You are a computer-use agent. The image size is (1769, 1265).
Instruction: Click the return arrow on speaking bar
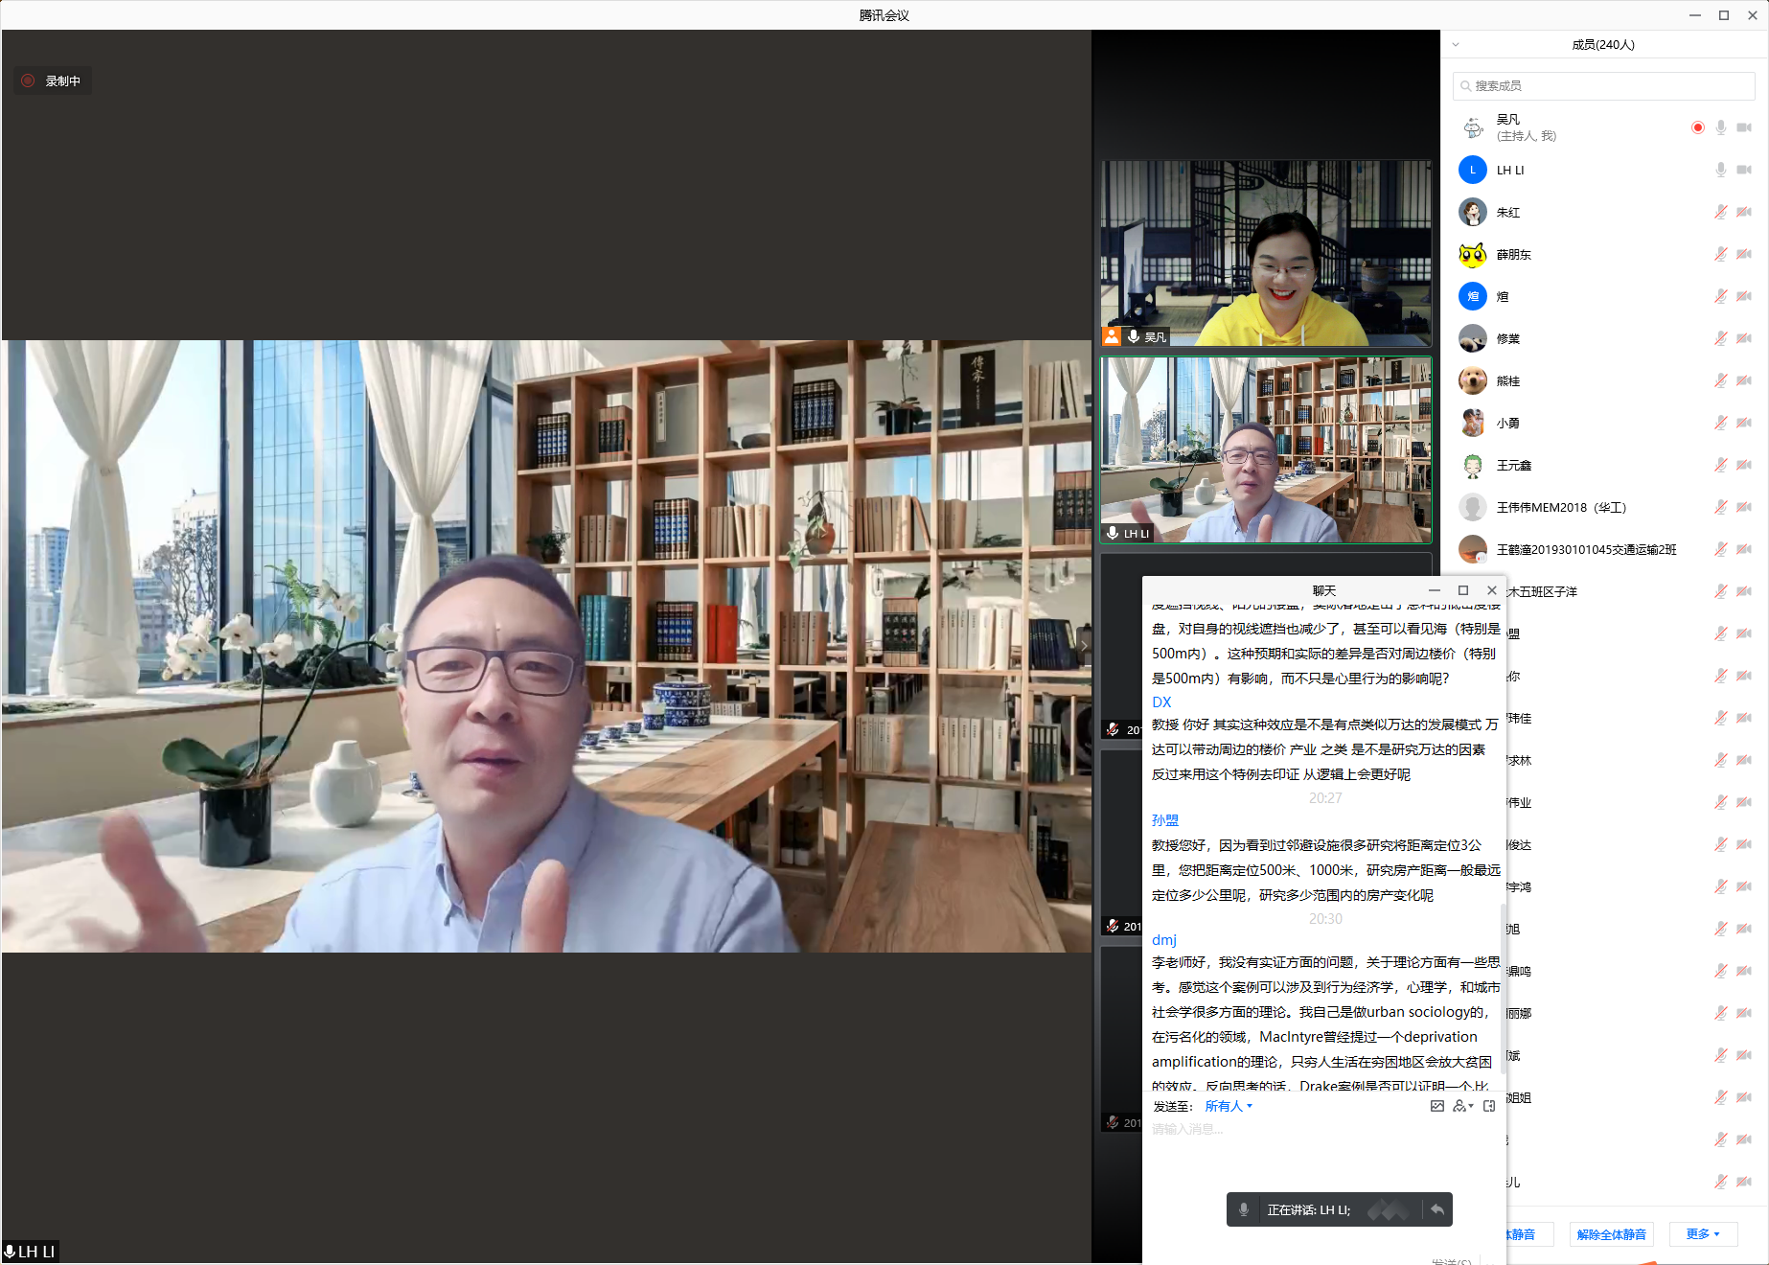point(1436,1209)
